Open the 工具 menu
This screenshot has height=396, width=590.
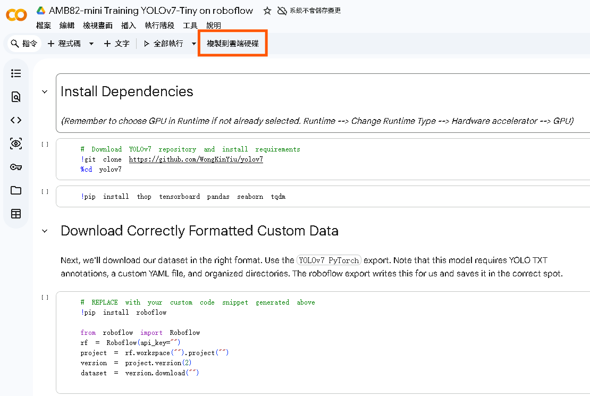[x=190, y=25]
